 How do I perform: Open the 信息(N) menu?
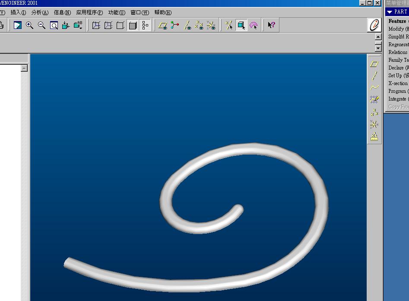(x=62, y=13)
